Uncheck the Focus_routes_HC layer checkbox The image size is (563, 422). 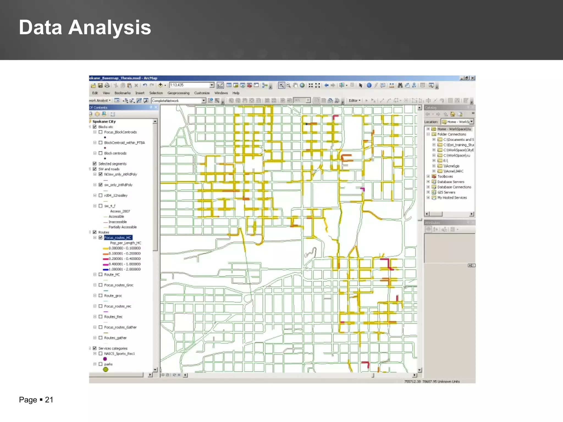(x=101, y=238)
